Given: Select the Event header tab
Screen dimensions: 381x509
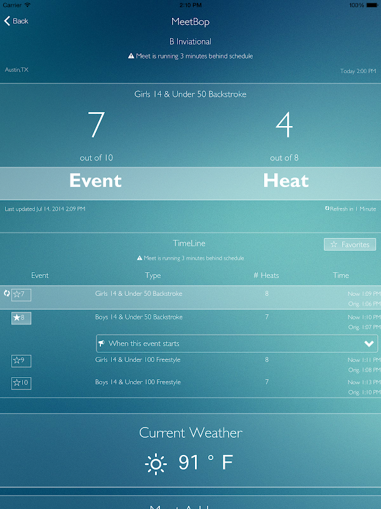Looking at the screenshot, I should point(95,181).
